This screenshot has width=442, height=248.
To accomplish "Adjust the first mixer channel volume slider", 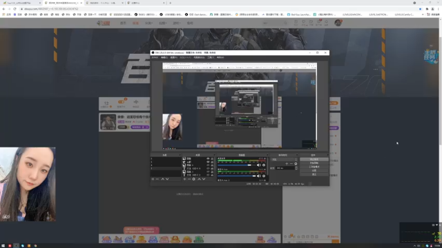I will 236,165.
